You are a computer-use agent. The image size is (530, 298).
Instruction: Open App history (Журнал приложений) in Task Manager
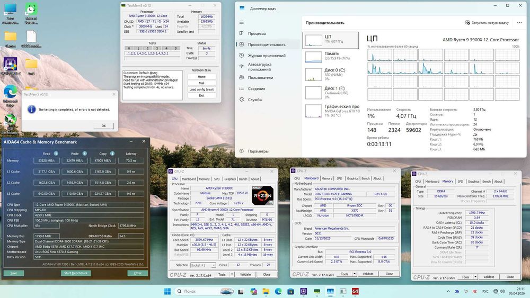tap(267, 56)
